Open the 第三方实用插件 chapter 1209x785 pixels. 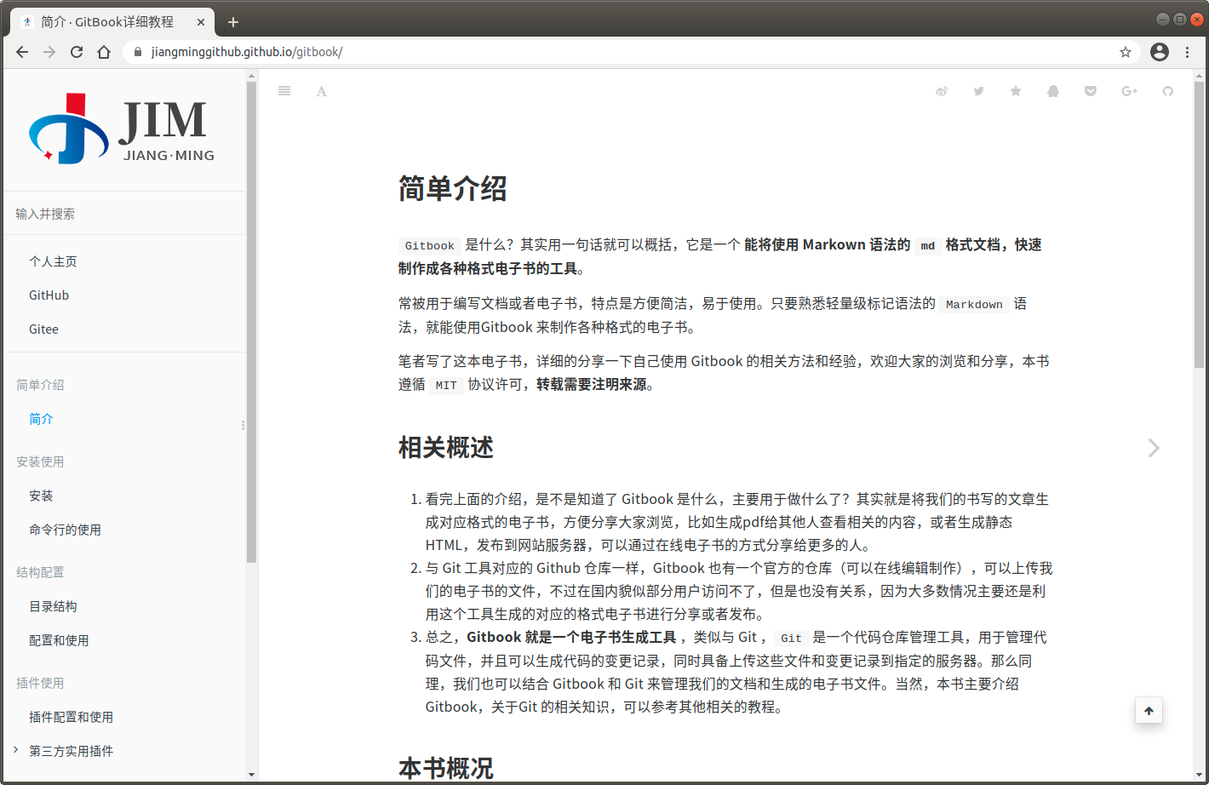71,751
